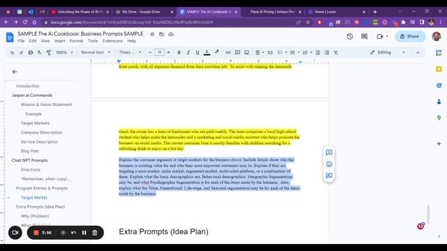This screenshot has width=447, height=251.
Task: Clear formatting with toolbar icon
Action: (336, 53)
